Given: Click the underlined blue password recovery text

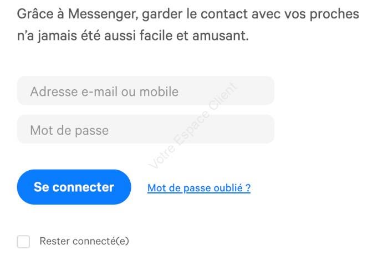Looking at the screenshot, I should pyautogui.click(x=199, y=188).
